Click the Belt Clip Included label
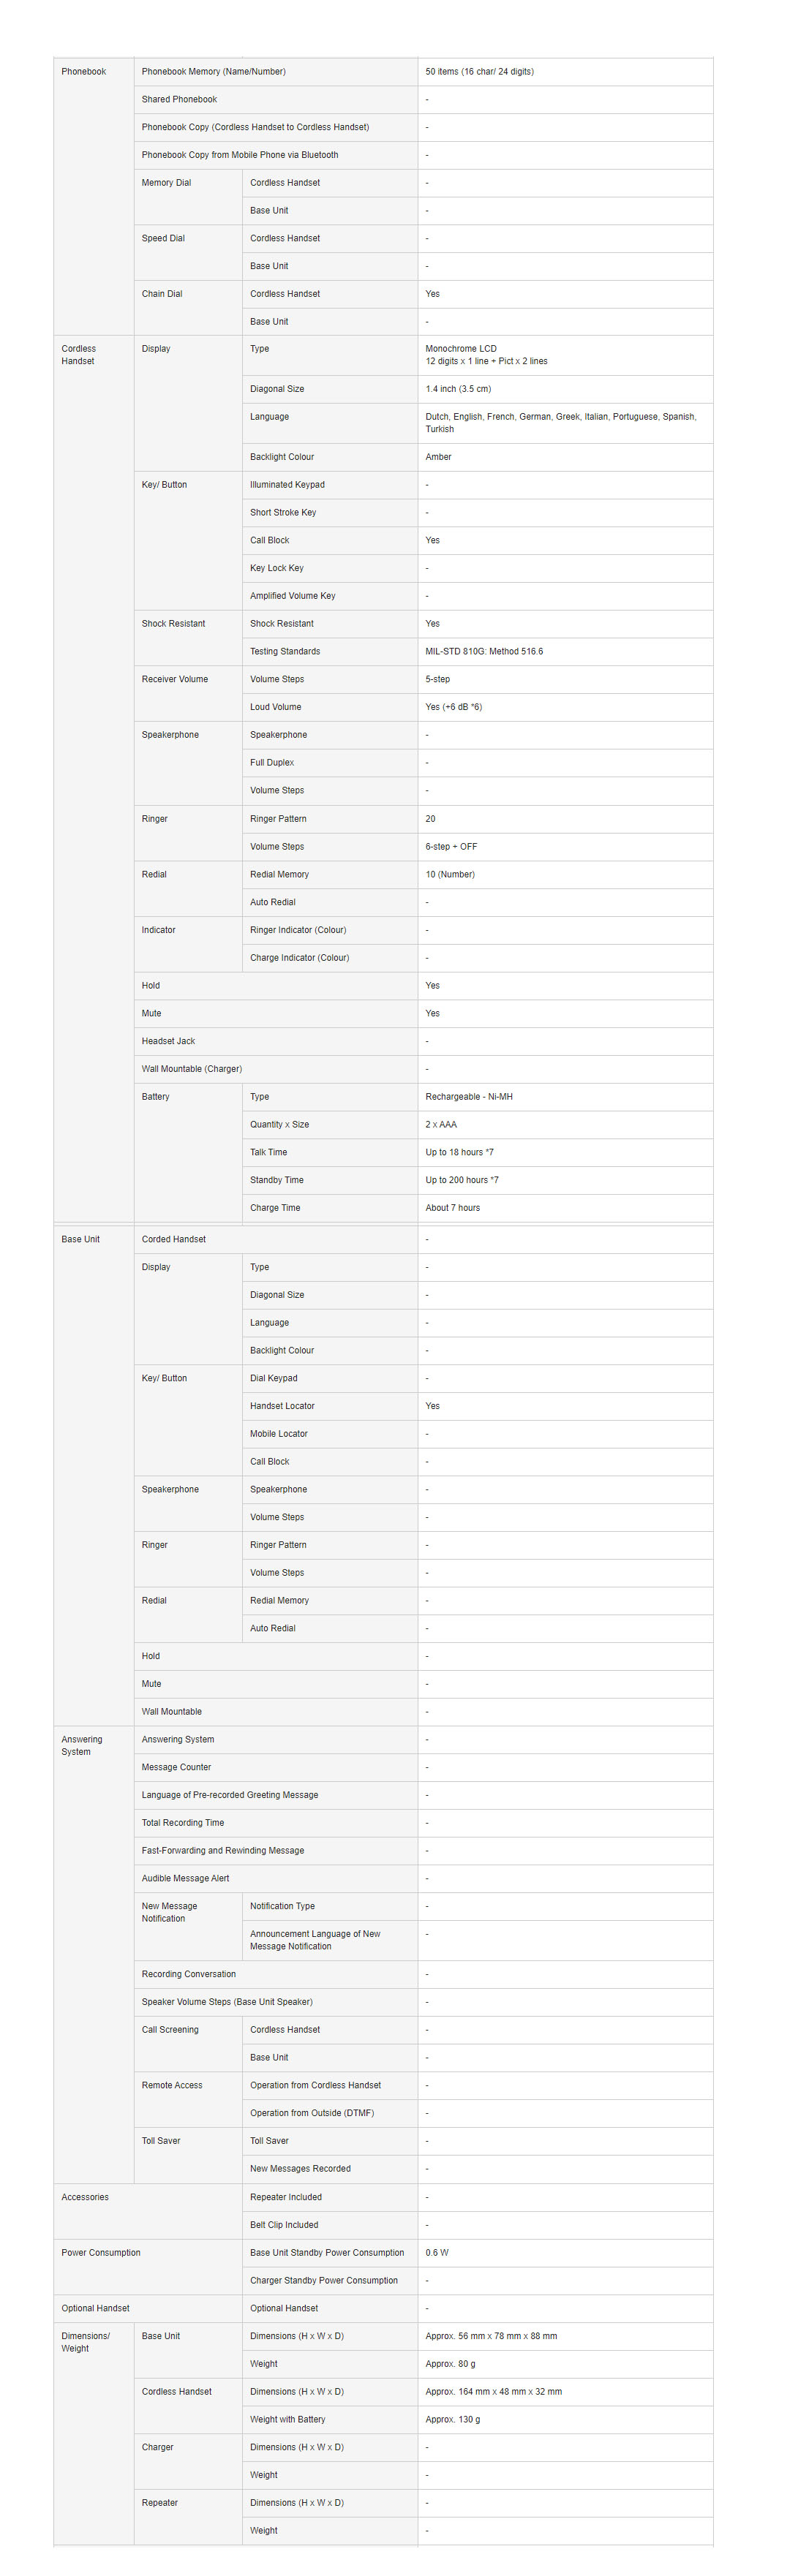 tap(284, 2225)
